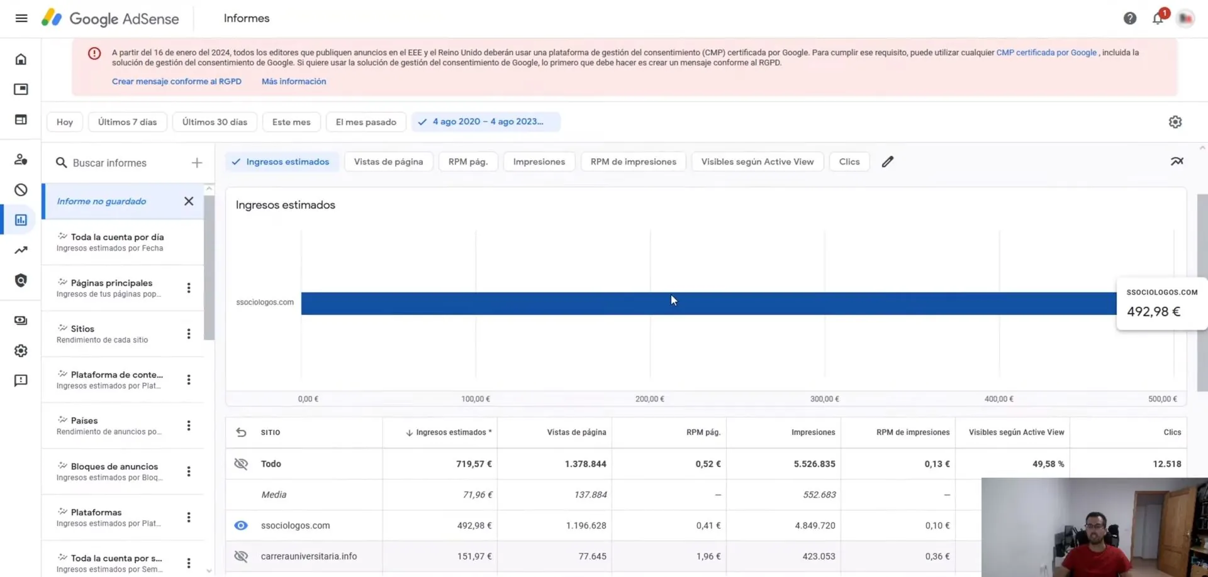Screen dimensions: 1208x577
Task: Open the Help question-mark icon
Action: (1130, 18)
